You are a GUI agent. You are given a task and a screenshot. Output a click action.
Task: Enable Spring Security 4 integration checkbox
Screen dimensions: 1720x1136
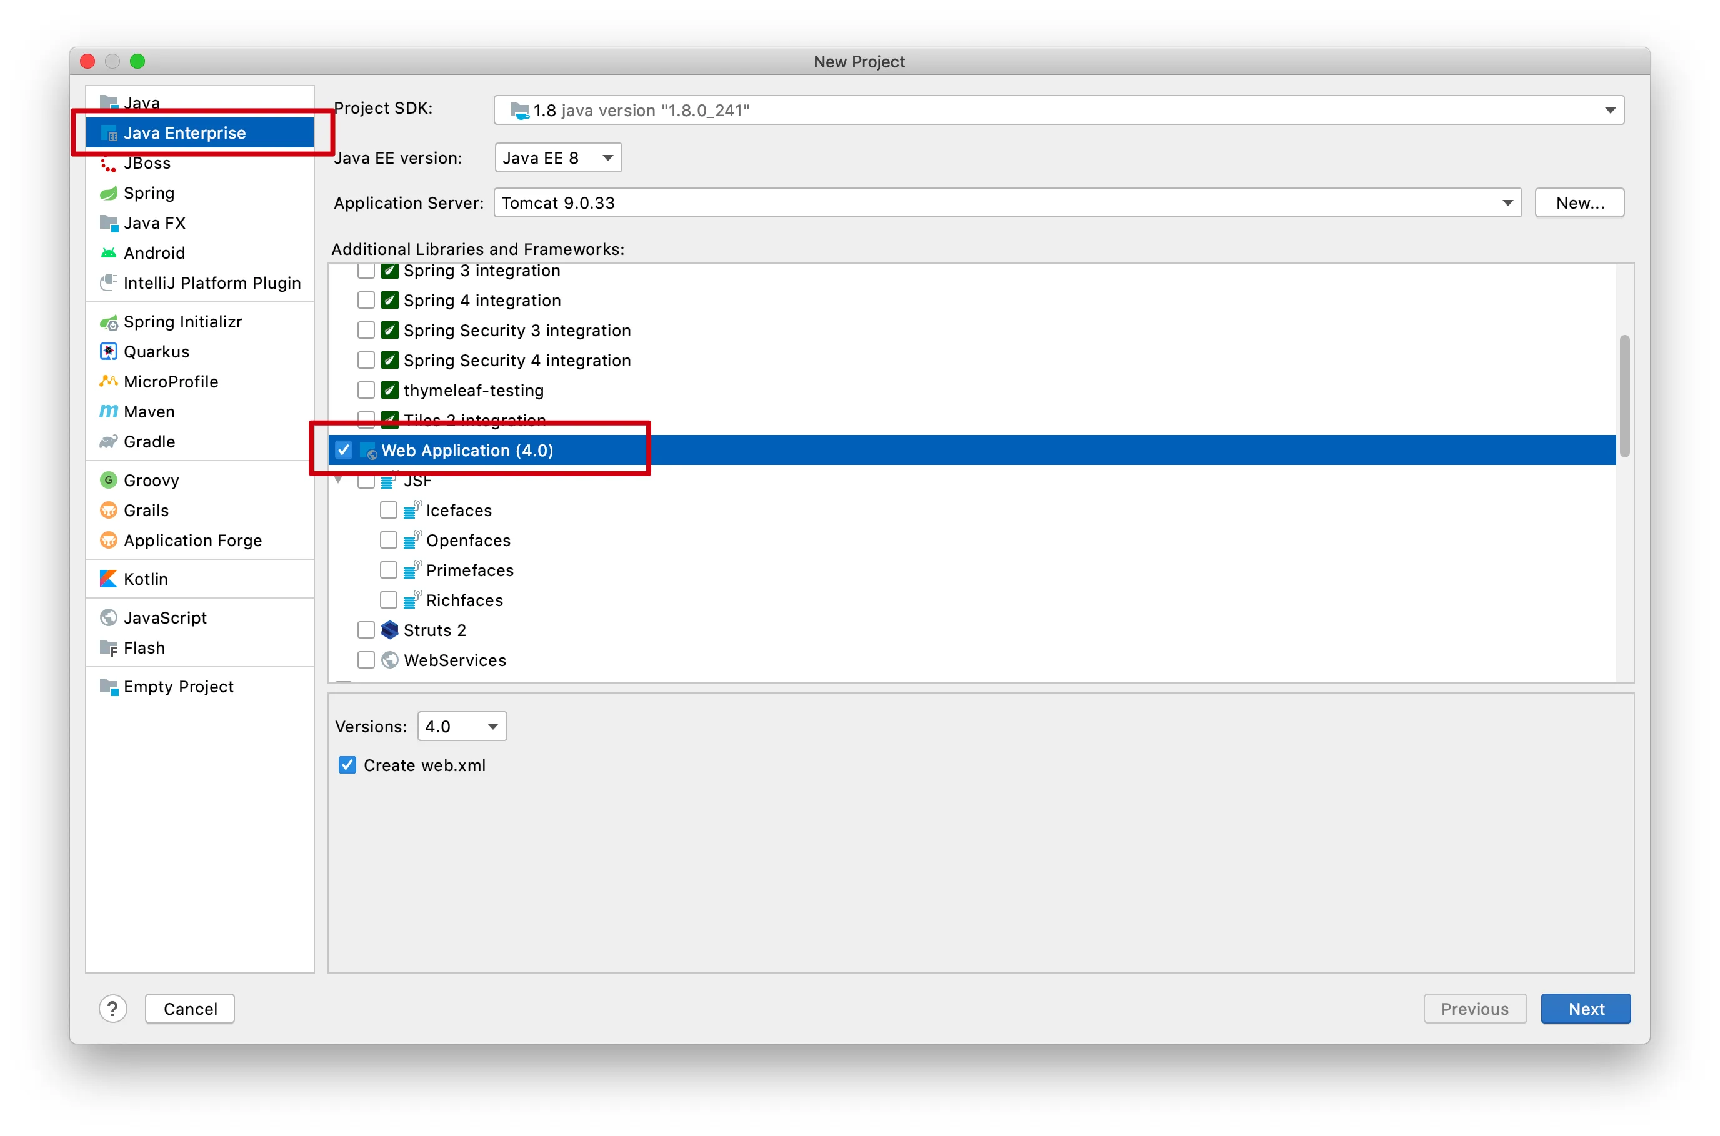tap(366, 361)
